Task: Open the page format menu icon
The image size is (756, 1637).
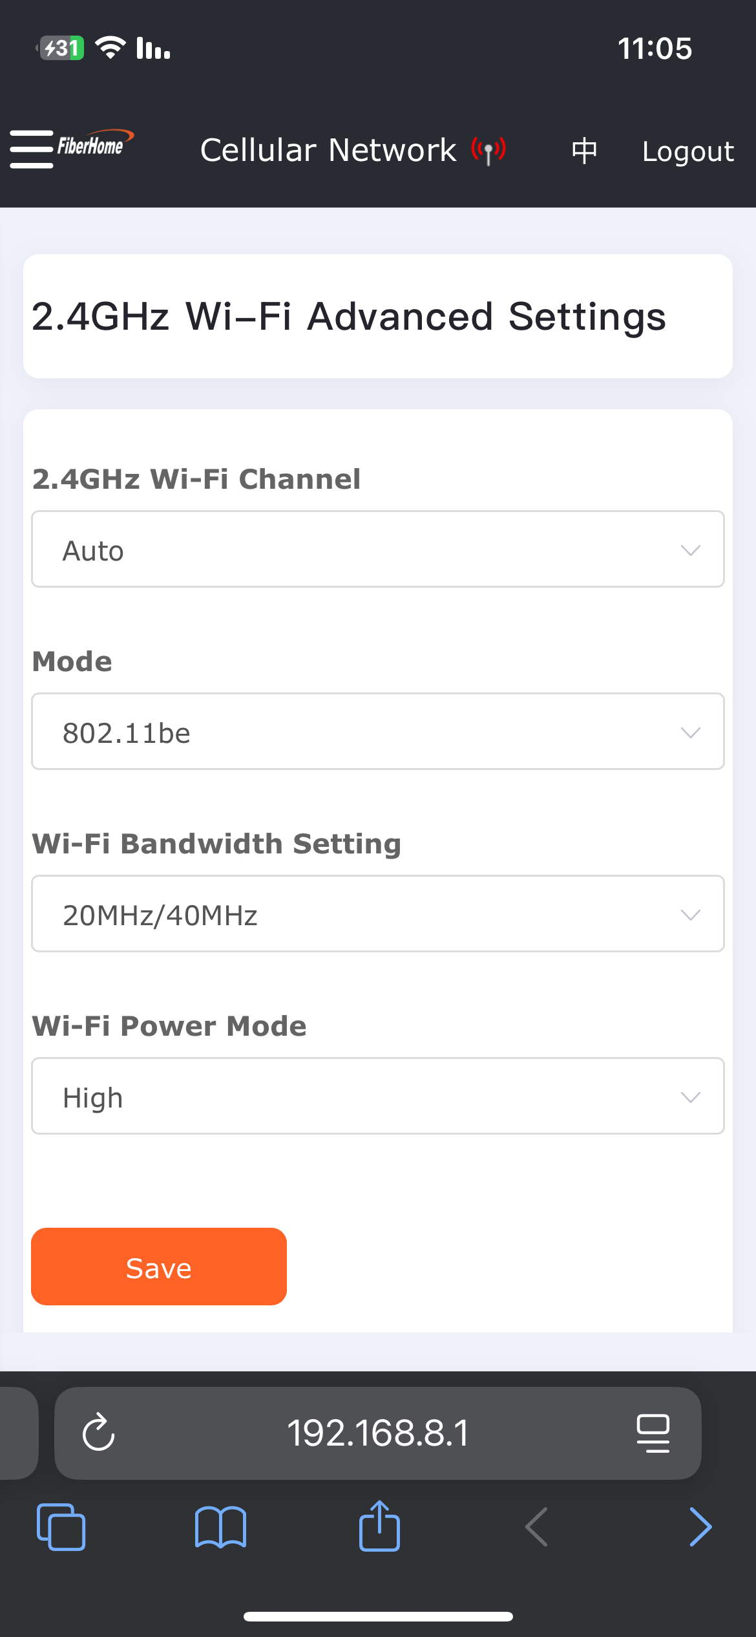Action: (x=653, y=1433)
